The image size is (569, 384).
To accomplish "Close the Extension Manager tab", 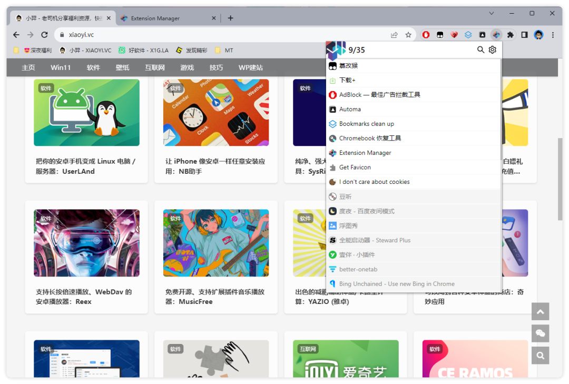I will 214,18.
